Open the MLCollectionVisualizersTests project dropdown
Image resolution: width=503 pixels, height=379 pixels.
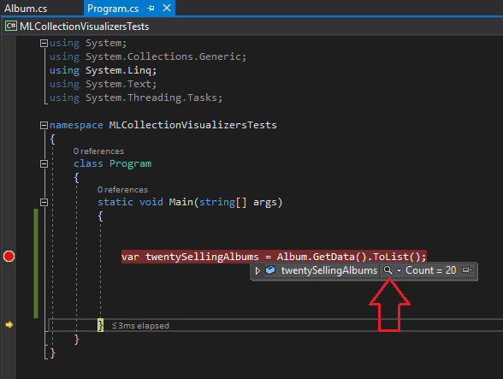tap(84, 27)
